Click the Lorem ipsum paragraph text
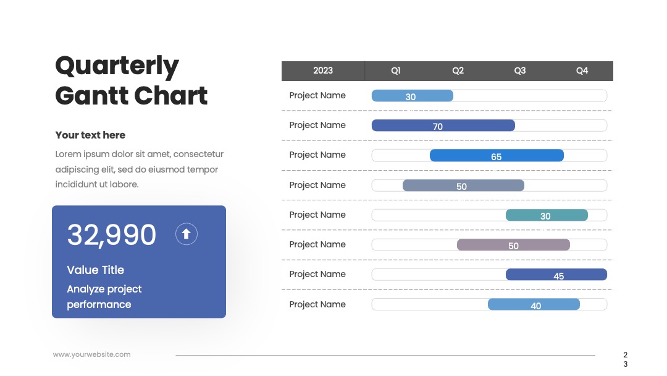The height and width of the screenshot is (376, 667). click(140, 169)
